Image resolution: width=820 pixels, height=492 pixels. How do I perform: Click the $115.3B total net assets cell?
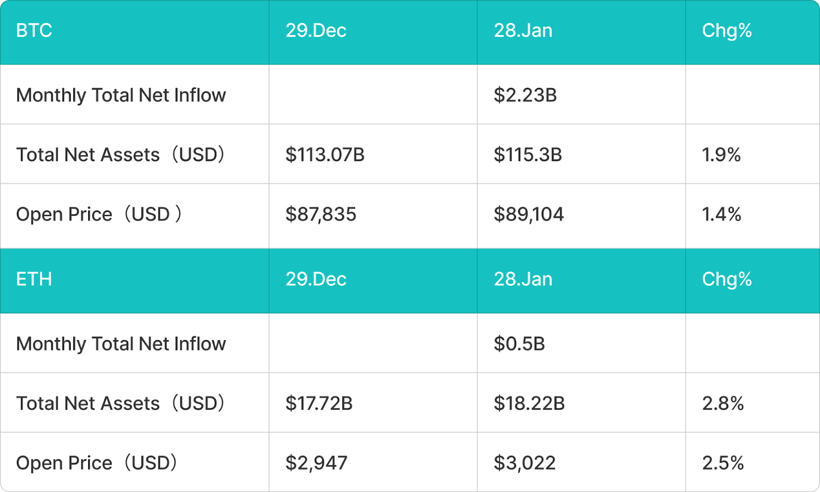[528, 155]
